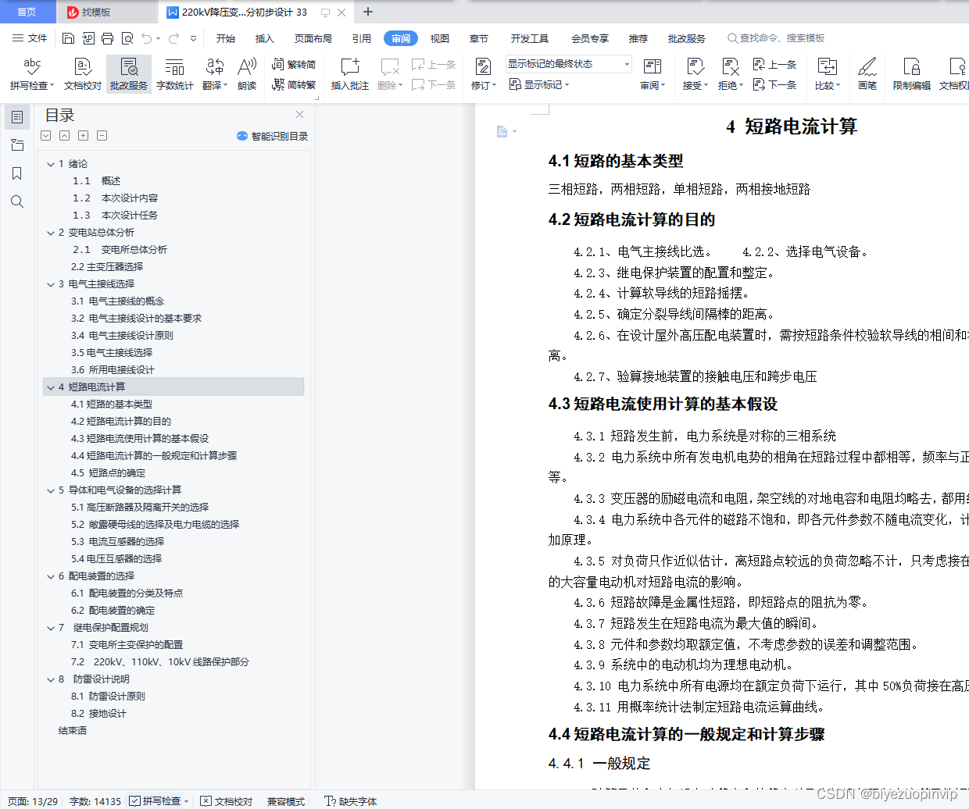This screenshot has width=969, height=809.
Task: Jump to 4.3 短路电流使用计算的基本假设 in outline
Action: pos(140,439)
